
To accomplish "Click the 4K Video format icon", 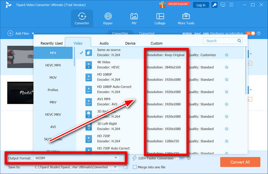I will point(88,65).
